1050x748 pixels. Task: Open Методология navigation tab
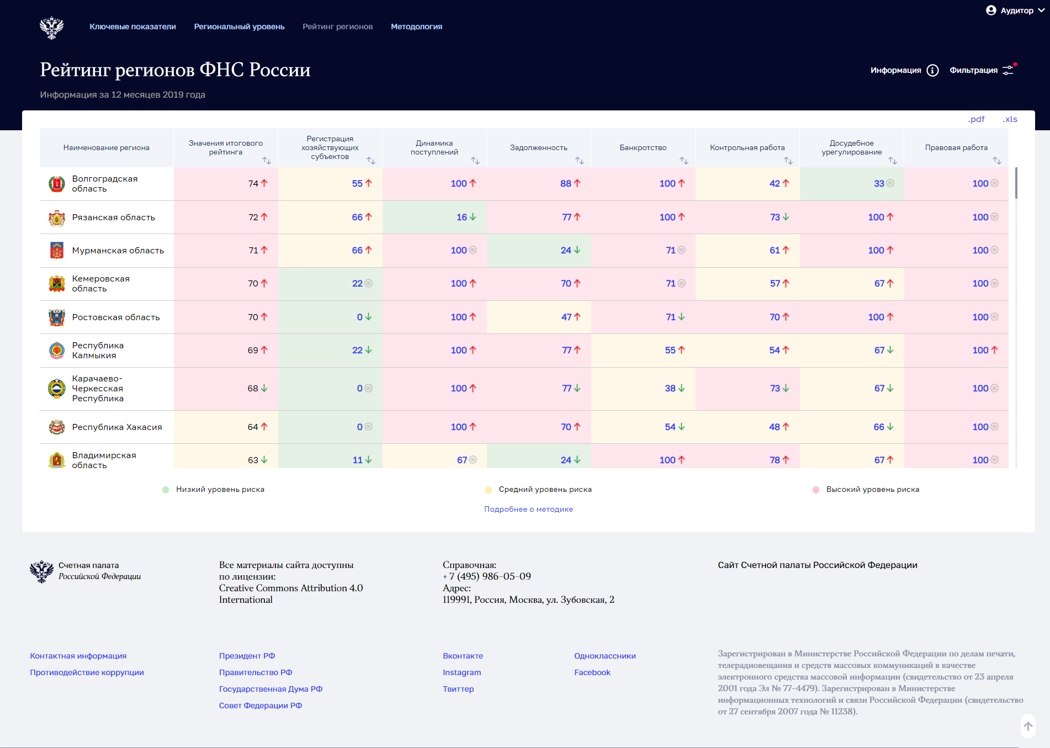(x=416, y=26)
